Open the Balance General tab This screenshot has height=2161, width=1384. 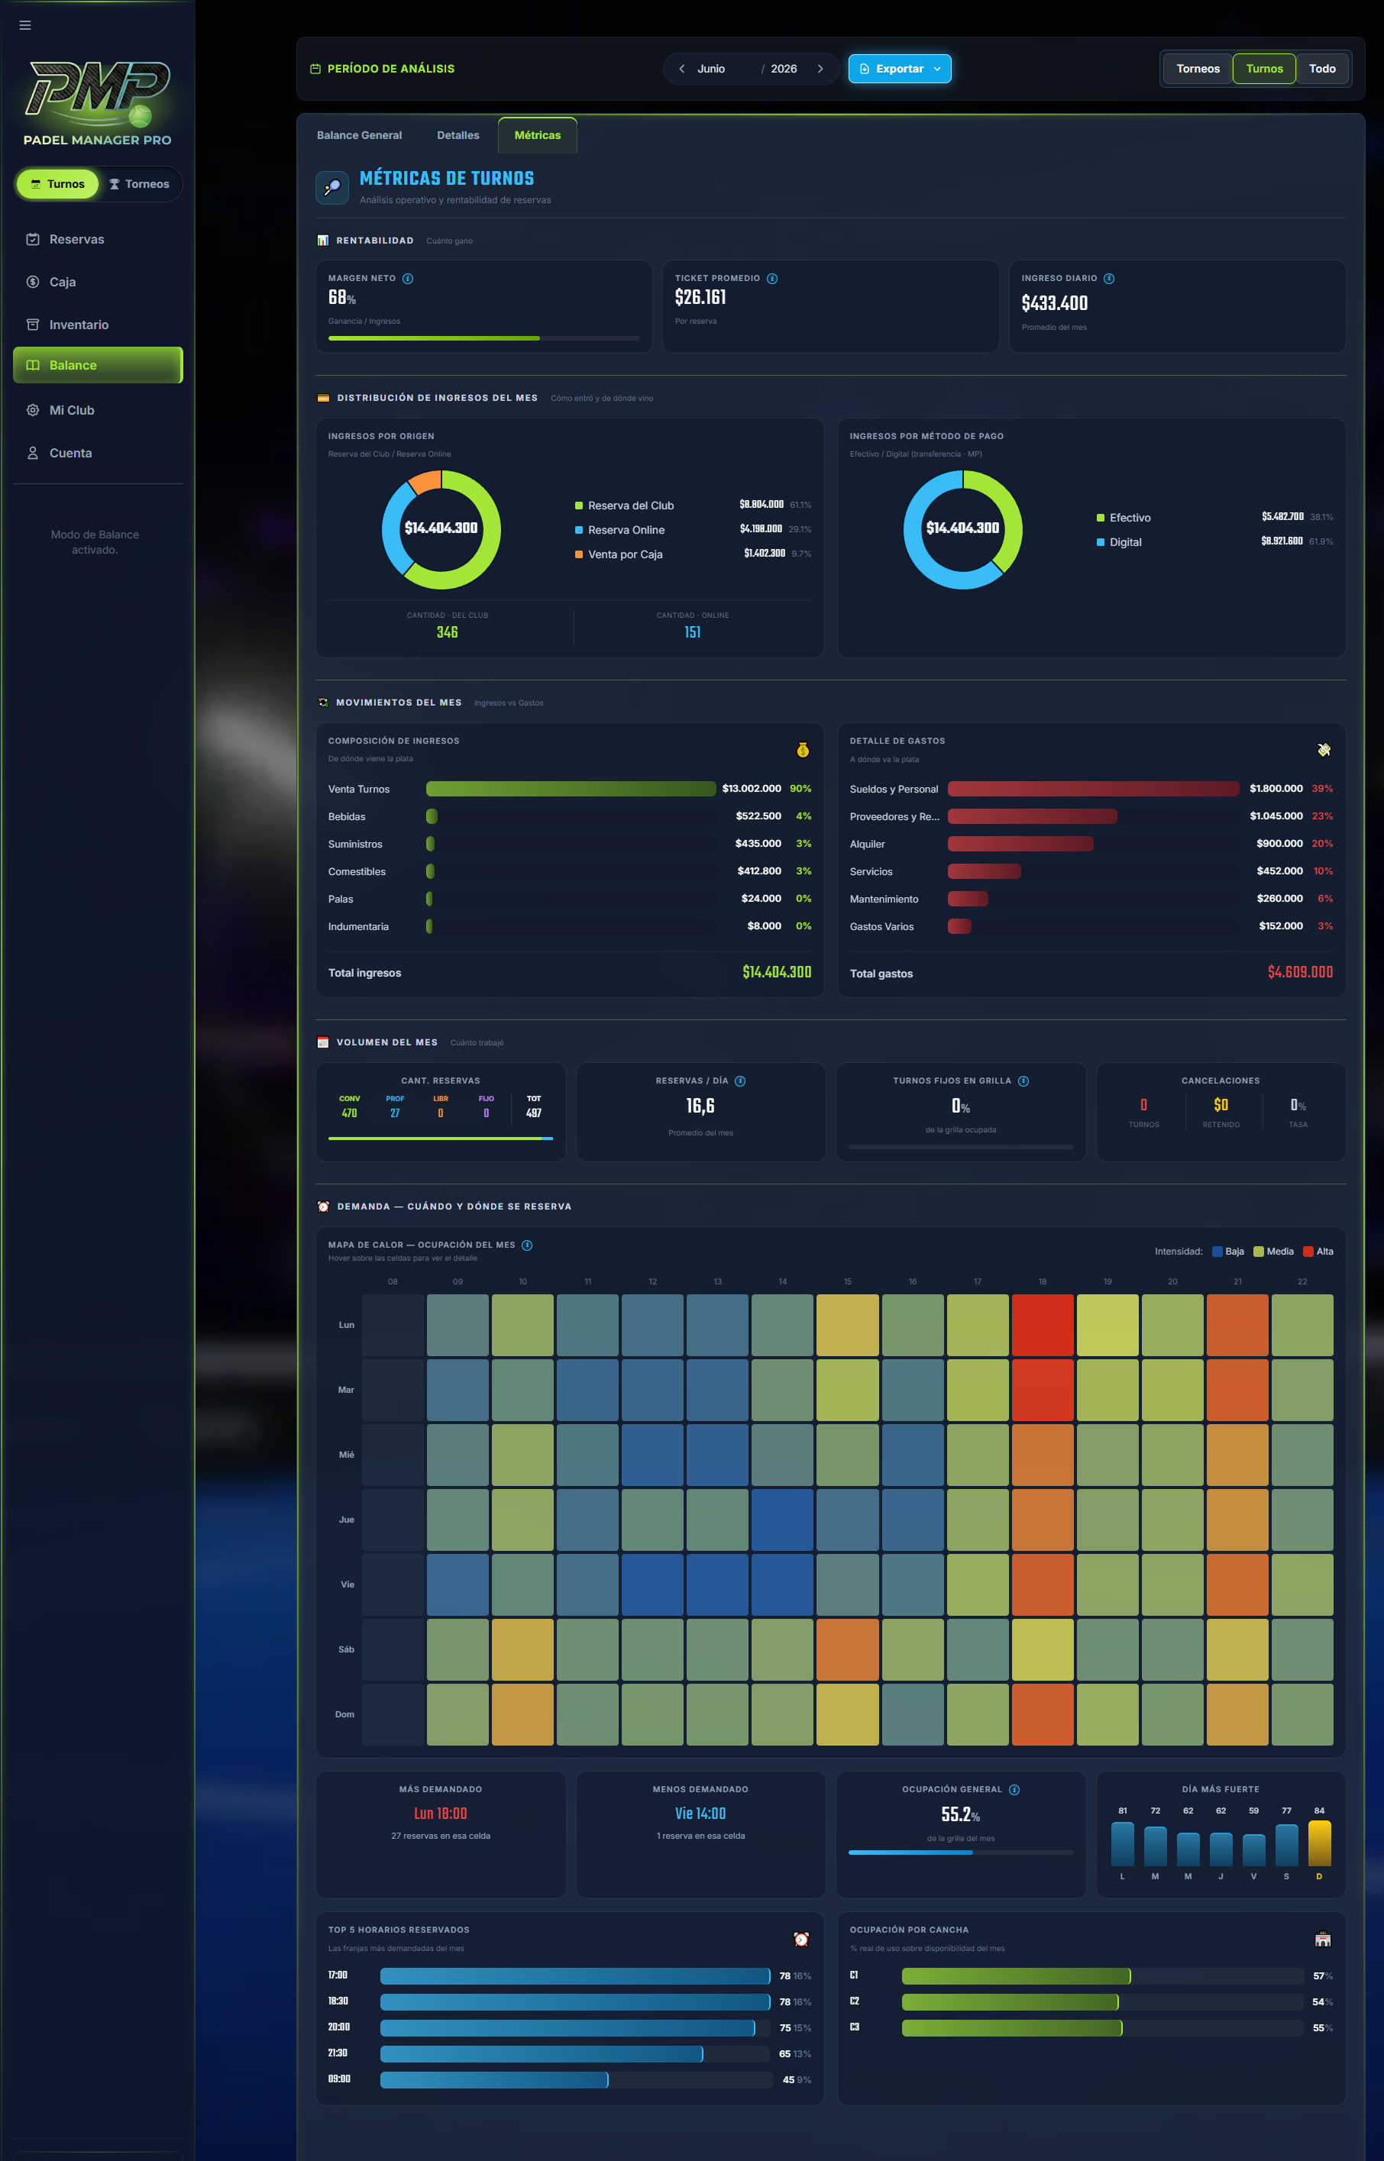pyautogui.click(x=360, y=136)
